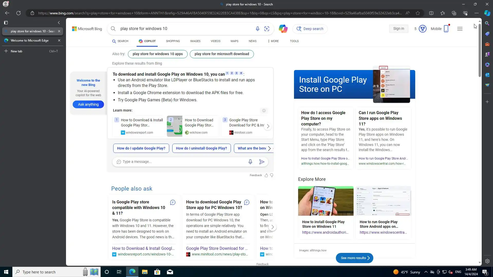Open Microsoft Rewards medal icon
The width and height of the screenshot is (493, 277).
(x=422, y=29)
